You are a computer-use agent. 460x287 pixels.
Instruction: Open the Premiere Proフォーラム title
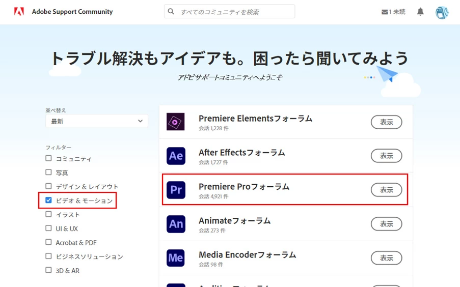click(x=244, y=186)
